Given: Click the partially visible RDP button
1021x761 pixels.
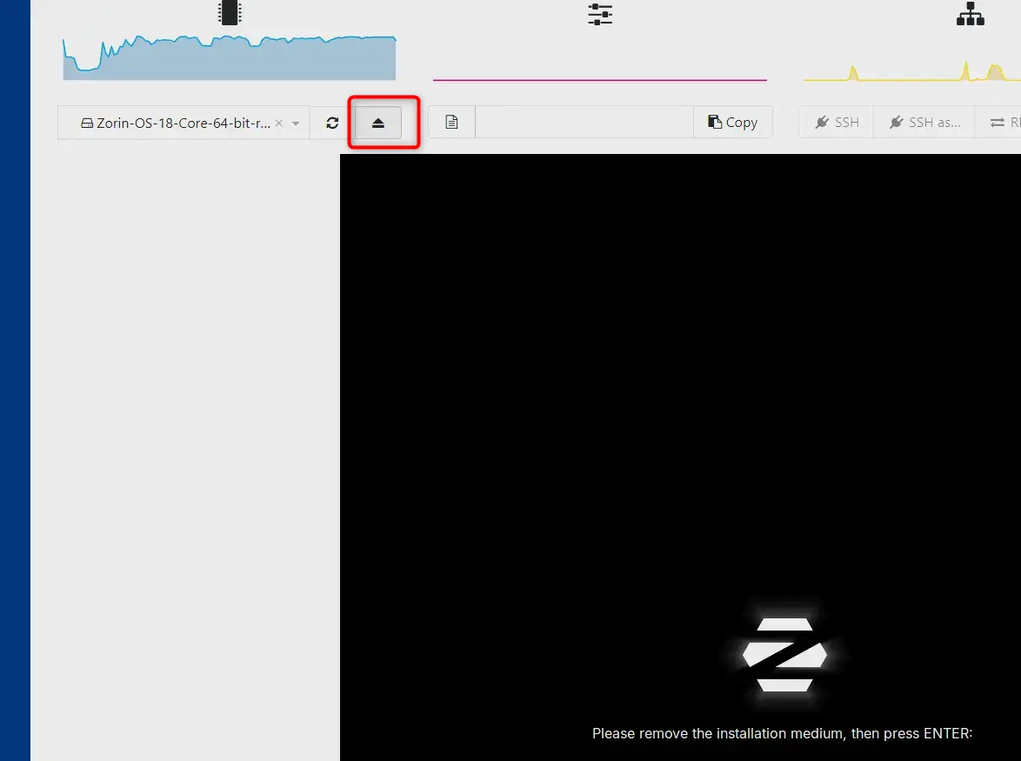Looking at the screenshot, I should coord(1003,123).
